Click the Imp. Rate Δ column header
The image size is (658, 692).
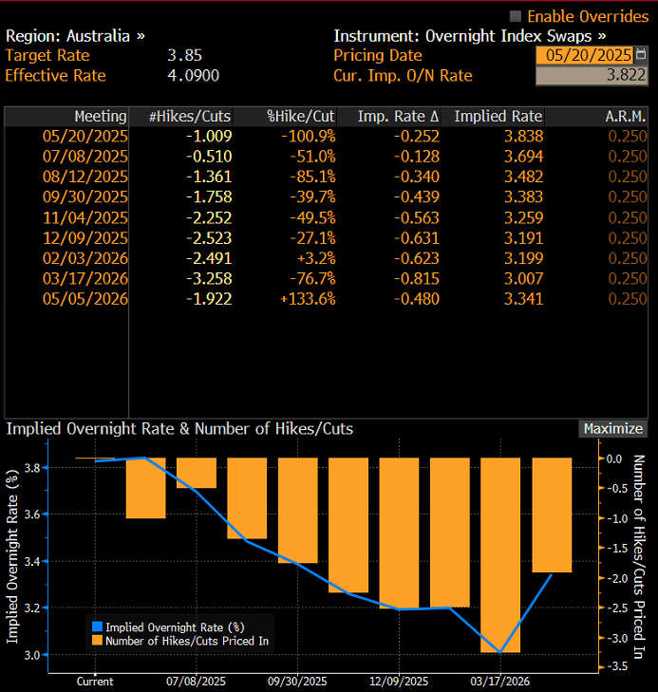tap(398, 117)
